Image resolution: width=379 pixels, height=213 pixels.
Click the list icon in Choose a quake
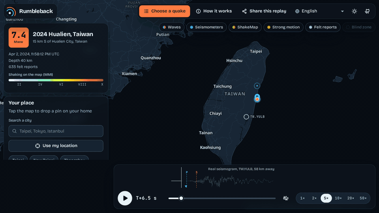pyautogui.click(x=146, y=11)
